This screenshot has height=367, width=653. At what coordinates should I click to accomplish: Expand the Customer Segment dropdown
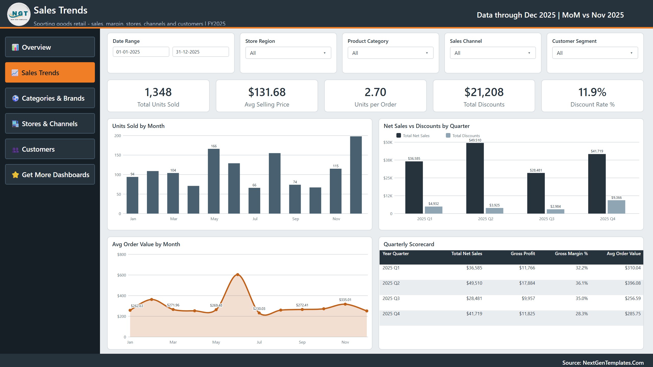click(595, 53)
